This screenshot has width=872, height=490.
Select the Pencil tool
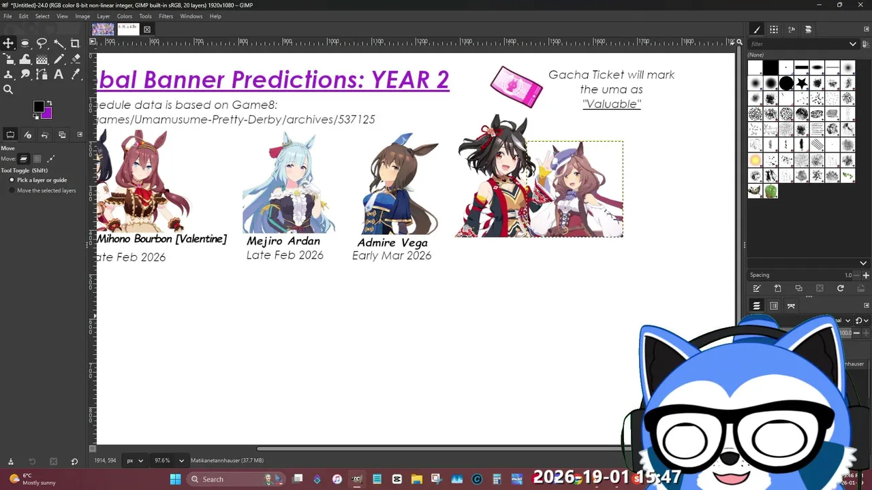[x=59, y=59]
